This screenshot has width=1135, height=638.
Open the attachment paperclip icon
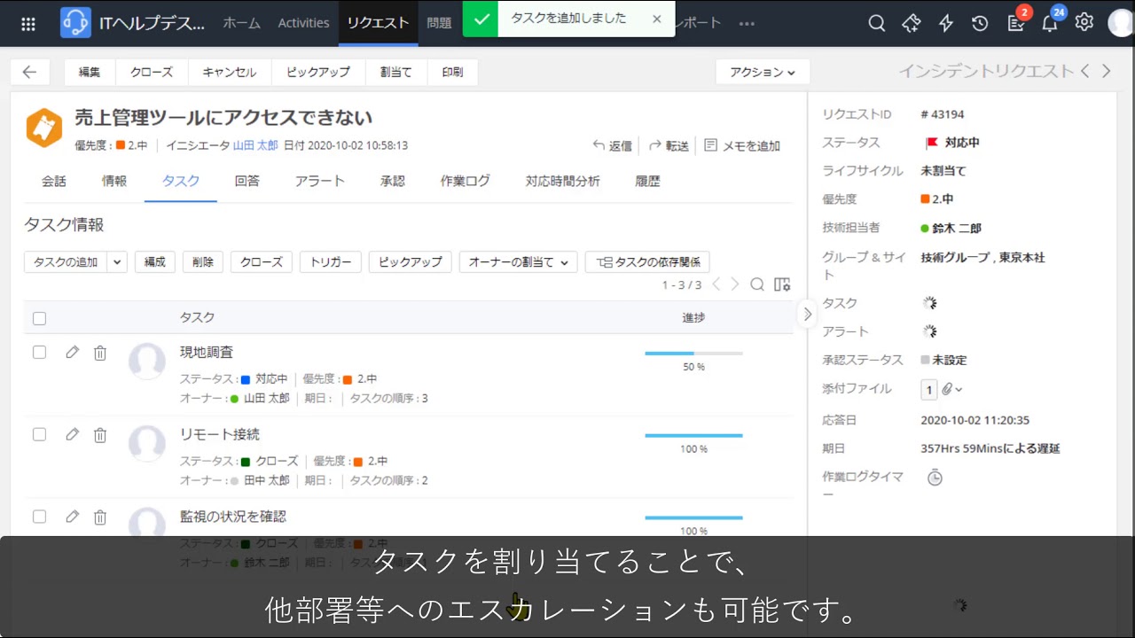pos(947,389)
